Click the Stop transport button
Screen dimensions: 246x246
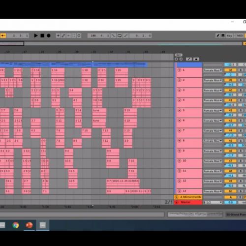coord(42,35)
